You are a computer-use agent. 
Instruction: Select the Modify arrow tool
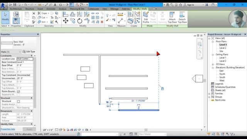click(5, 17)
